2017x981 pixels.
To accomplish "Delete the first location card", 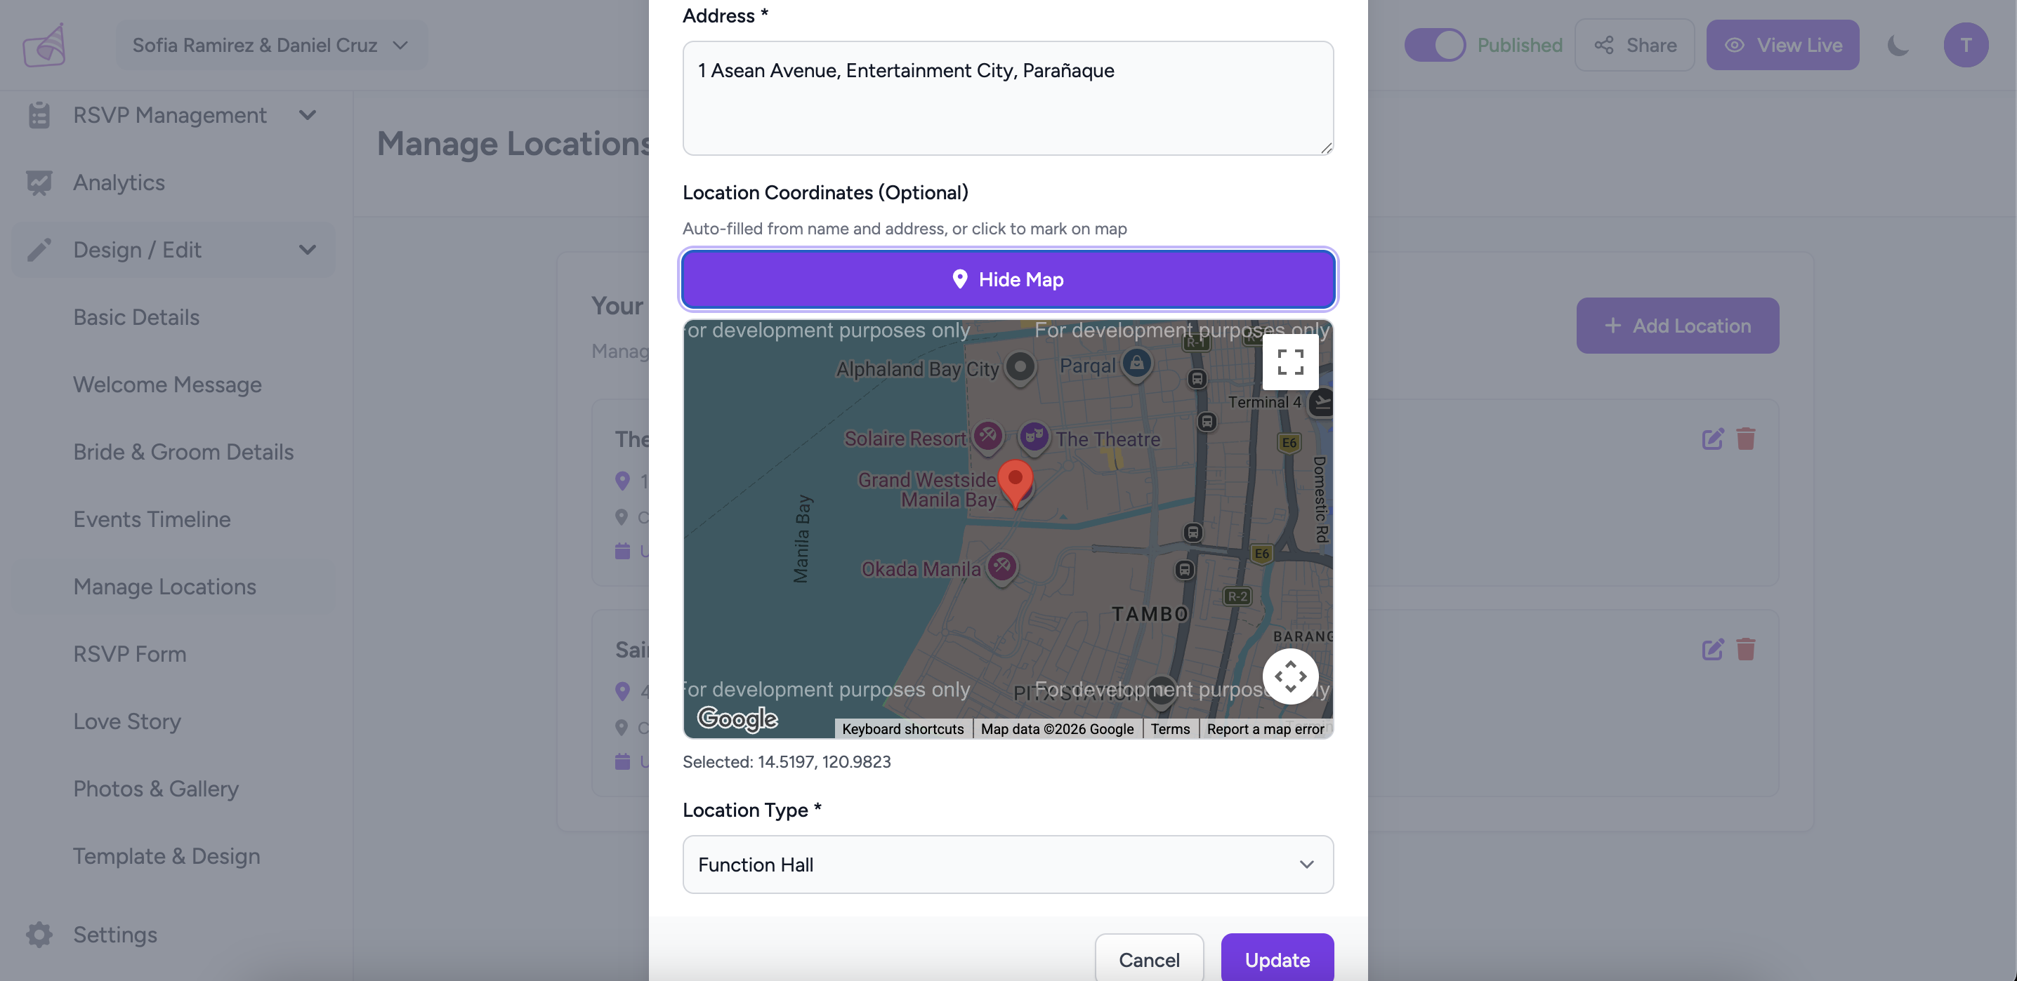I will tap(1745, 438).
